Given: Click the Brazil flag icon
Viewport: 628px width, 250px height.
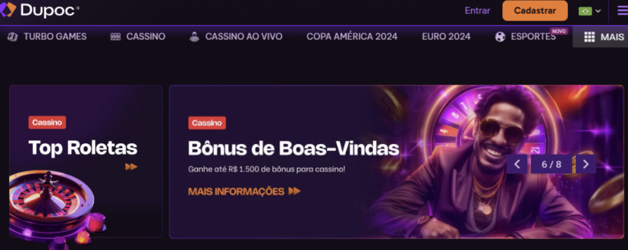Looking at the screenshot, I should (x=585, y=11).
